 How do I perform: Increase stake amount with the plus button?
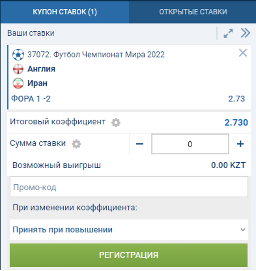tap(240, 144)
